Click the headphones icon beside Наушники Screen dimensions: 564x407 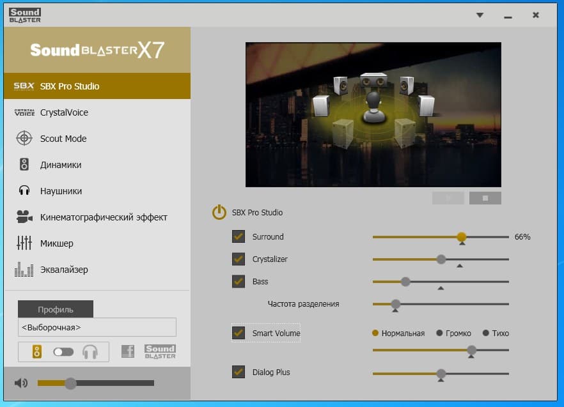click(24, 190)
